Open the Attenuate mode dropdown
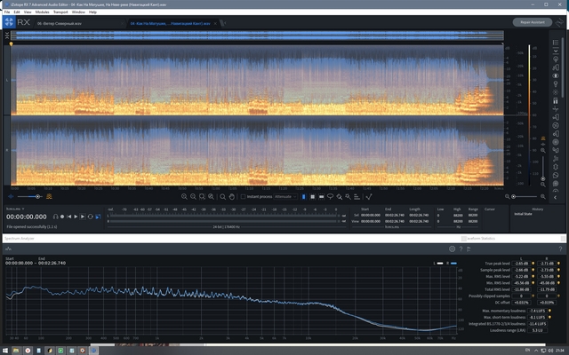This screenshot has height=355, width=569. click(x=286, y=197)
